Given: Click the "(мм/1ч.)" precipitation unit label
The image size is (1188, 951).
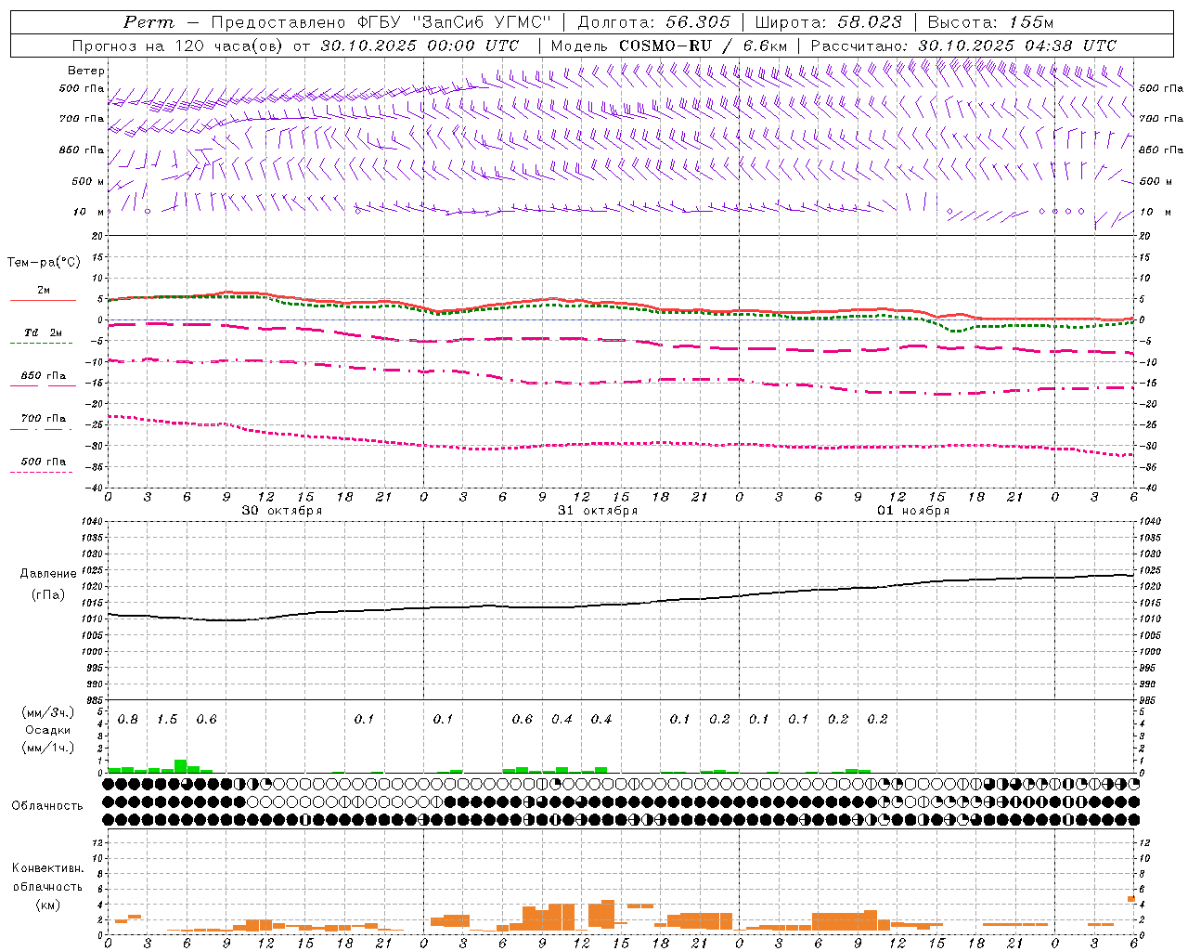Looking at the screenshot, I should click(x=47, y=748).
